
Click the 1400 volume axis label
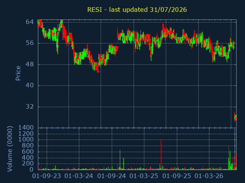(x=26, y=128)
